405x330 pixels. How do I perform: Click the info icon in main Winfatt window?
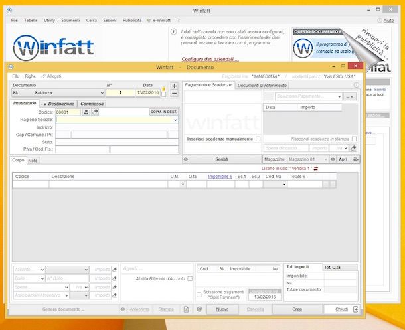pyautogui.click(x=173, y=31)
